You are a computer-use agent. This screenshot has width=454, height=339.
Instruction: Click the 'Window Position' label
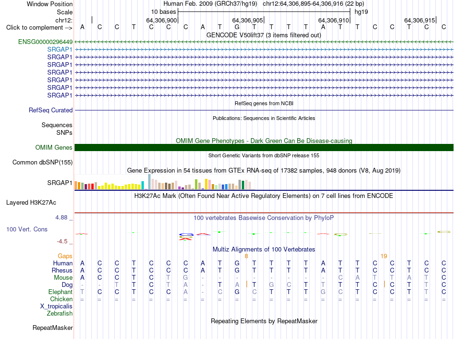click(50, 4)
